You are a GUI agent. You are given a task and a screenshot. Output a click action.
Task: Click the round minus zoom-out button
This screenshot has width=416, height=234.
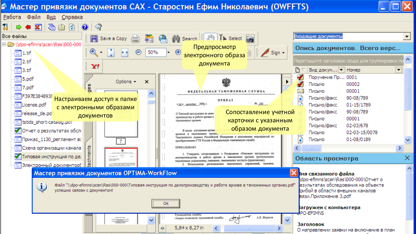(138, 52)
